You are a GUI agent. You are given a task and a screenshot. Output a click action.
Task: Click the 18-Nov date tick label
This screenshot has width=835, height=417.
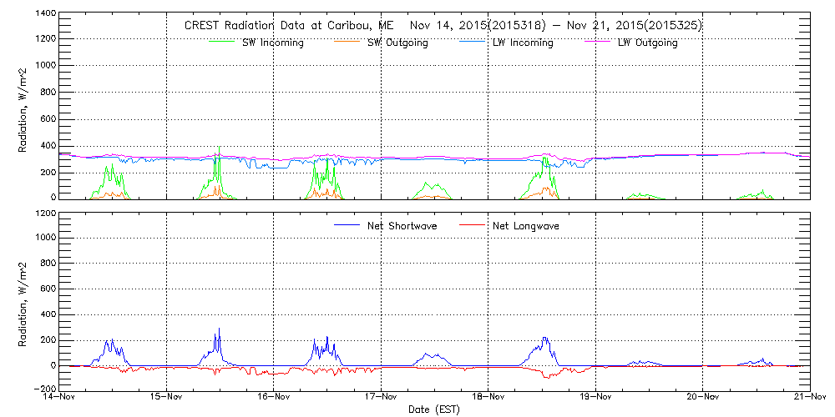pyautogui.click(x=488, y=398)
